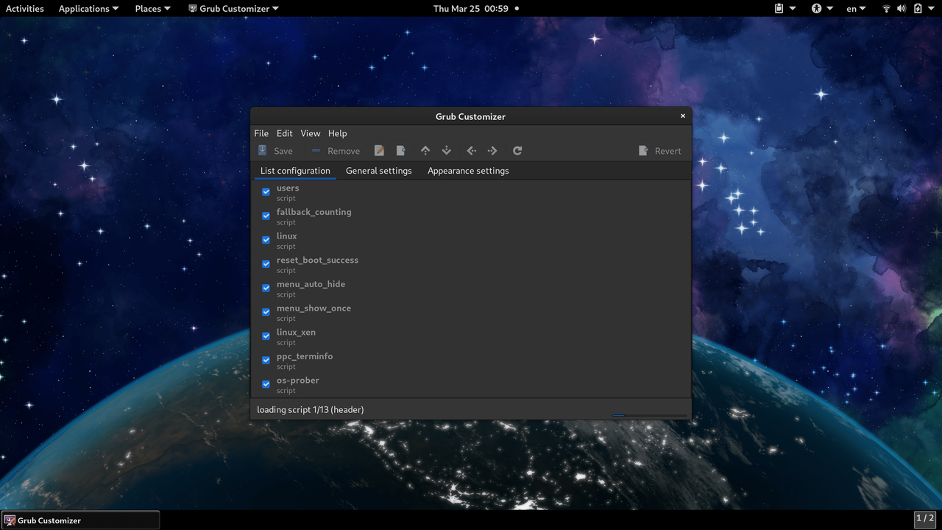Click the Remove toolbar button

336,151
